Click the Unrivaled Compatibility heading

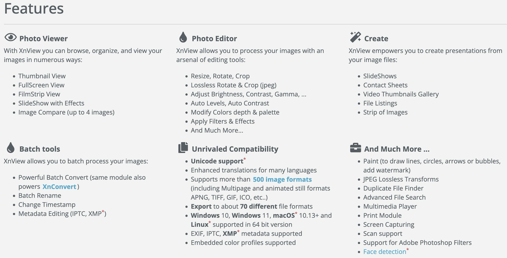click(235, 149)
